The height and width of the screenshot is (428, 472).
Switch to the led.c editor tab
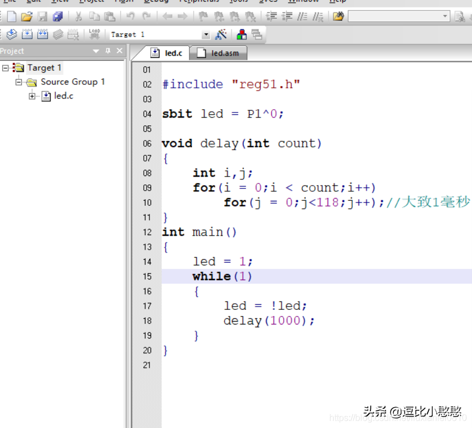click(167, 53)
